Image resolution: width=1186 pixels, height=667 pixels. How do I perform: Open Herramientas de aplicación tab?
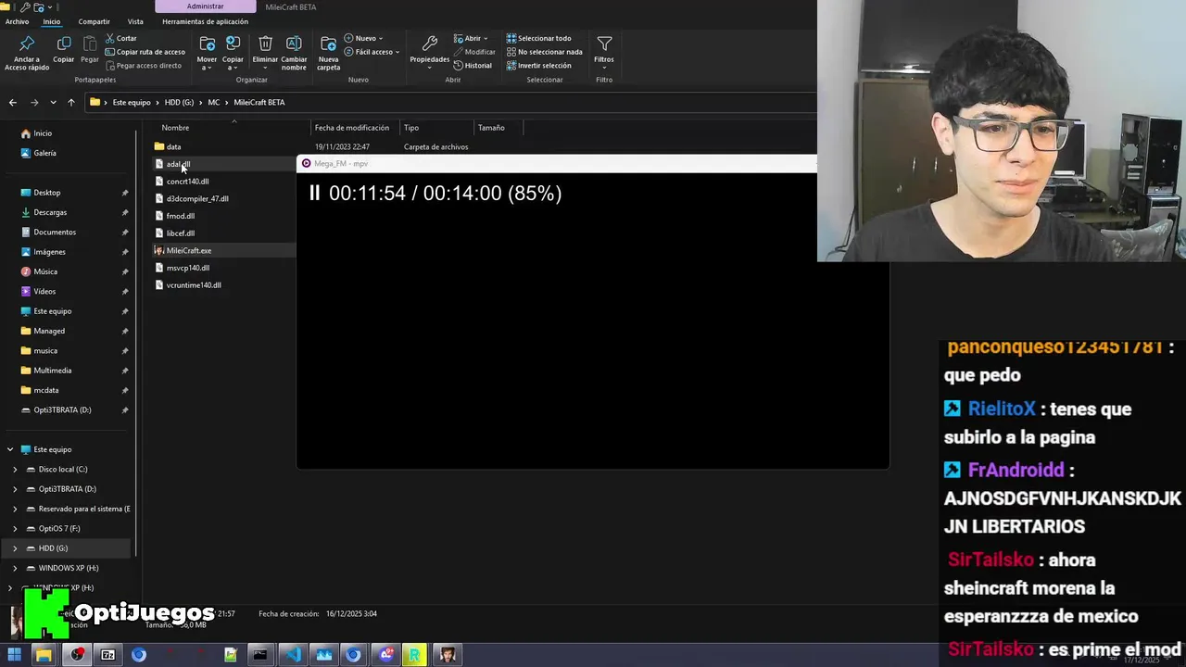click(x=205, y=21)
